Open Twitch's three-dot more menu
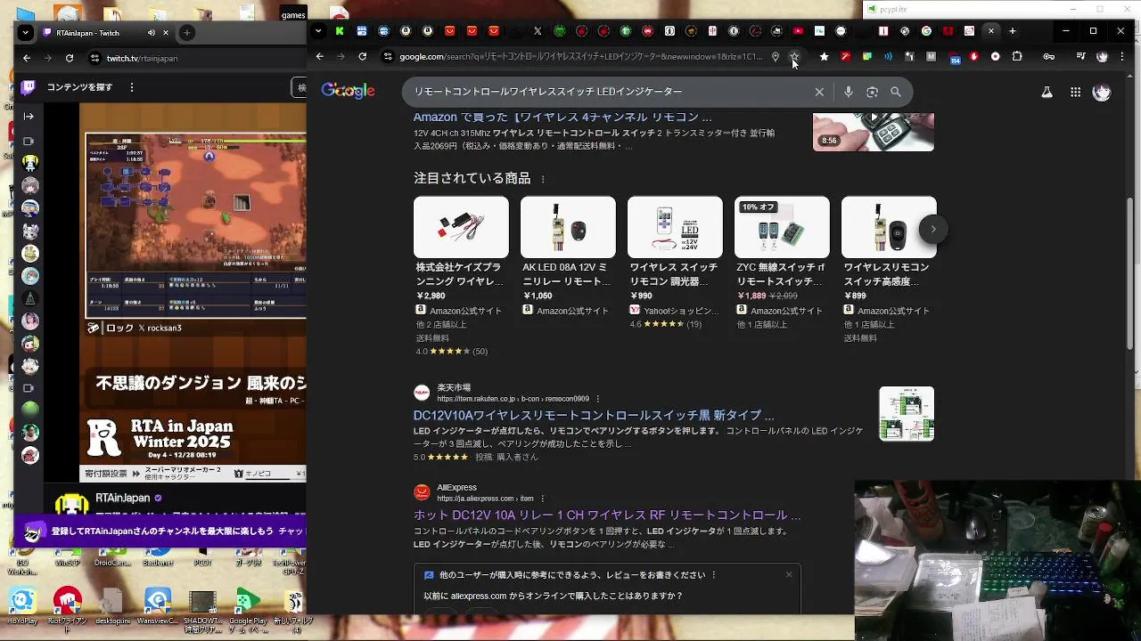 tap(132, 87)
